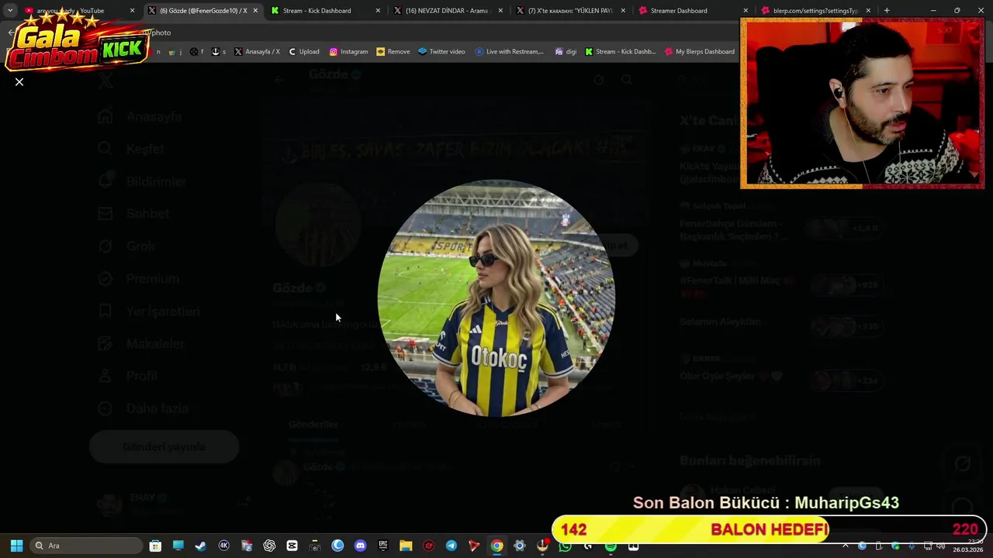
Task: Open Steam from the taskbar
Action: 201,546
